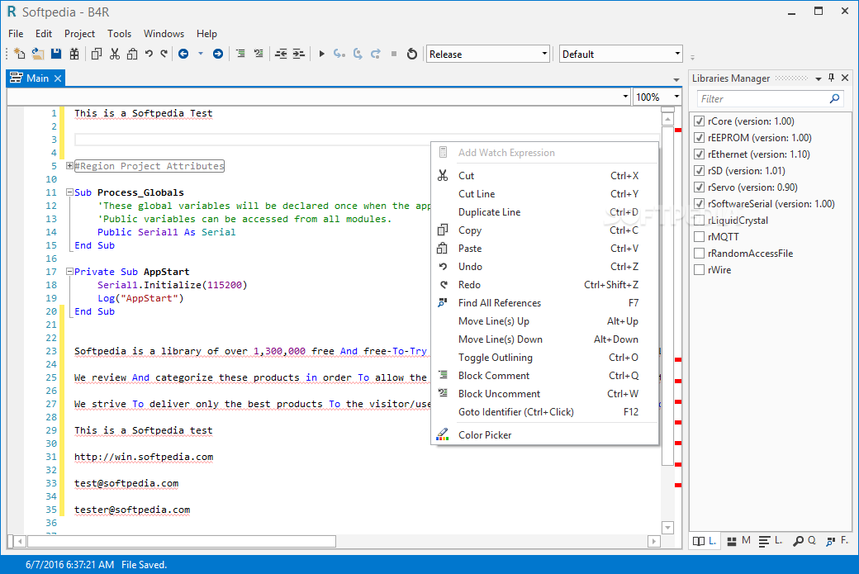
Task: Open the File menu
Action: click(16, 33)
